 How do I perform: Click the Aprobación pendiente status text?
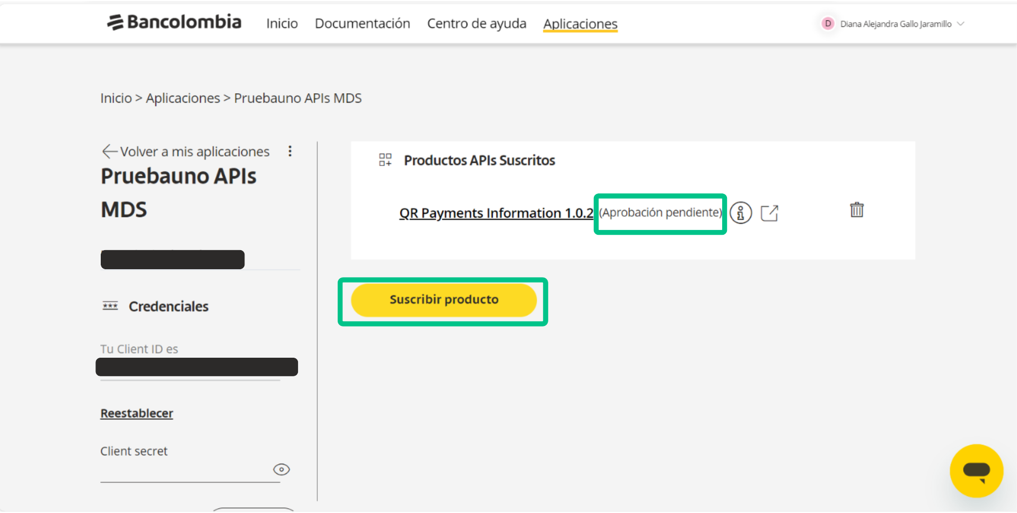660,213
